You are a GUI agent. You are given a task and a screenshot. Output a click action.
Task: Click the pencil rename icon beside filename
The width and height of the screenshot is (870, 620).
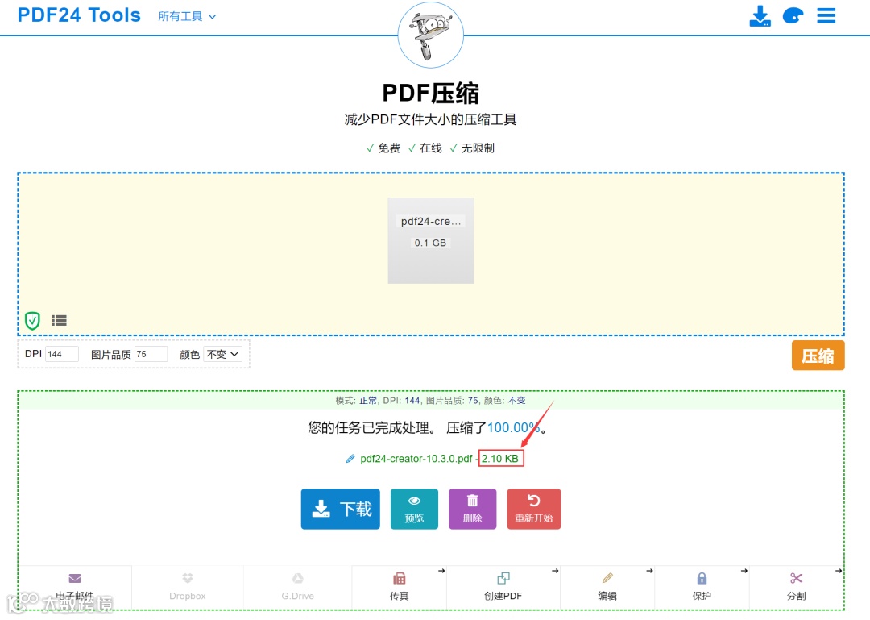350,459
